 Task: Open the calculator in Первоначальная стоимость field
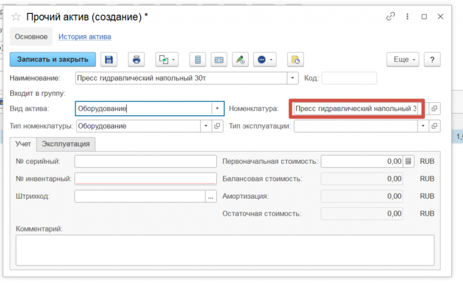click(408, 161)
